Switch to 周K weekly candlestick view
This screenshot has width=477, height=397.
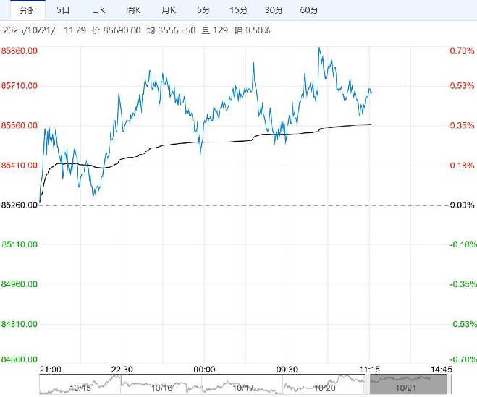[x=133, y=10]
